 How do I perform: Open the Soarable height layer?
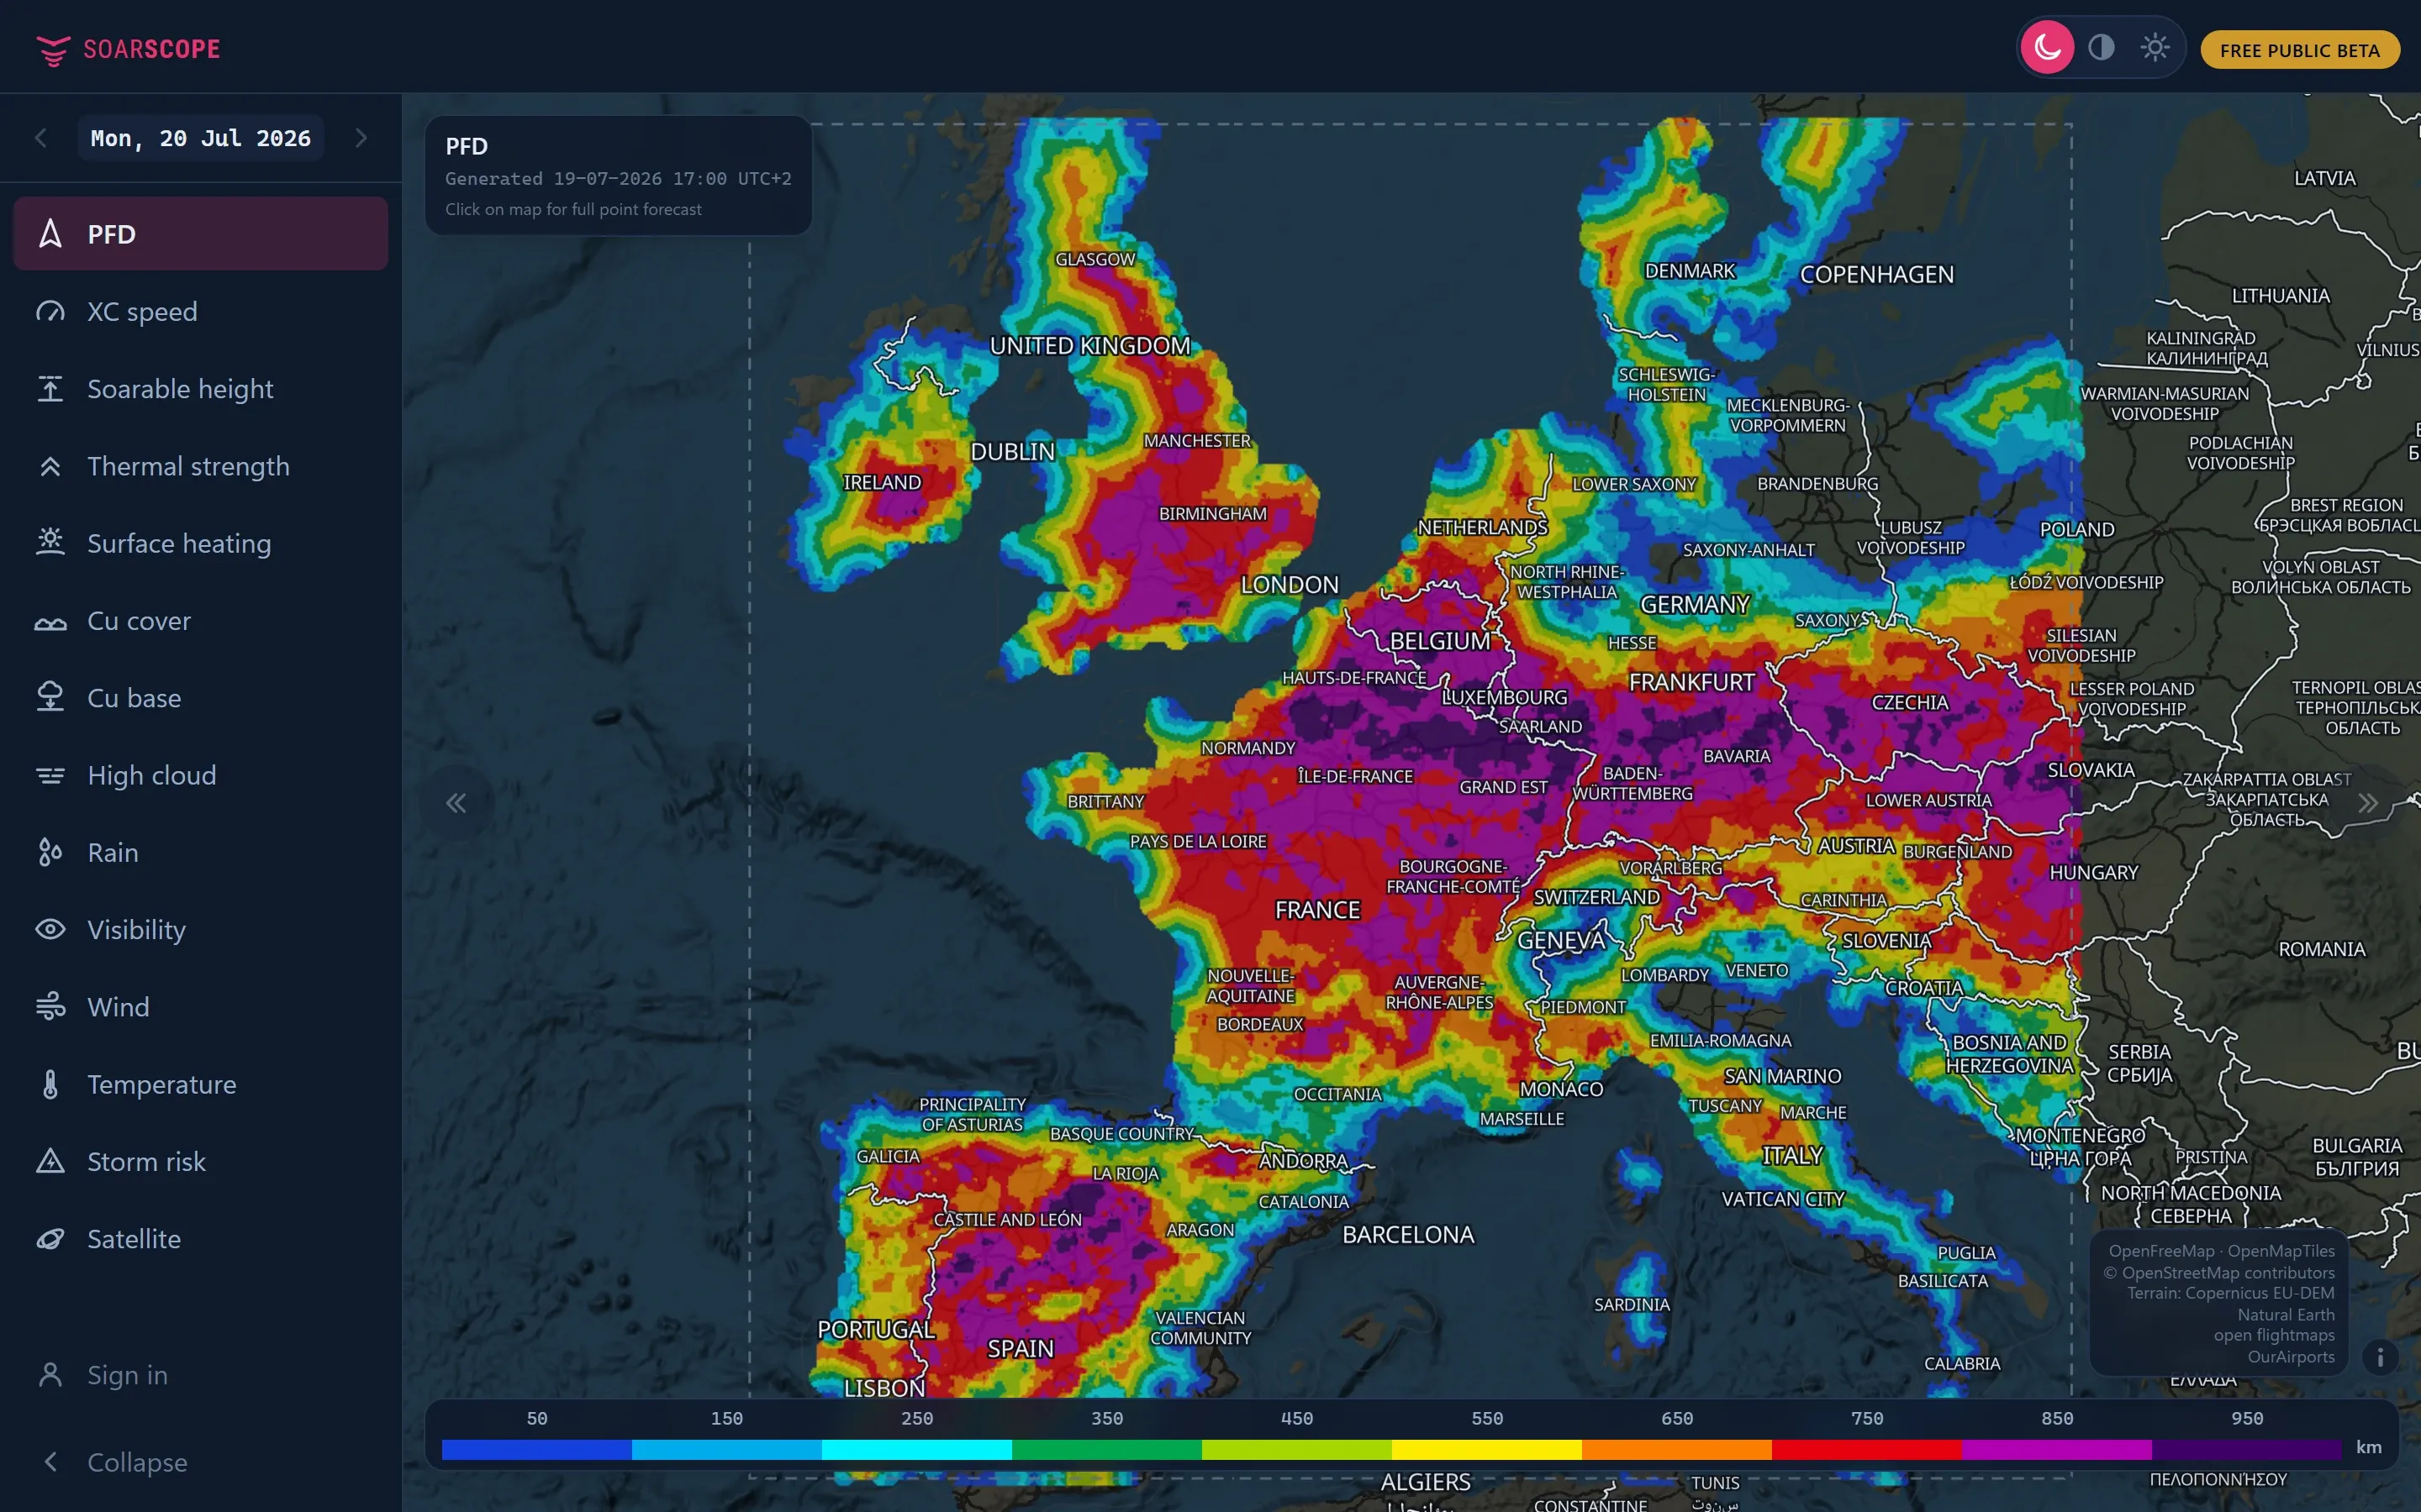point(200,389)
